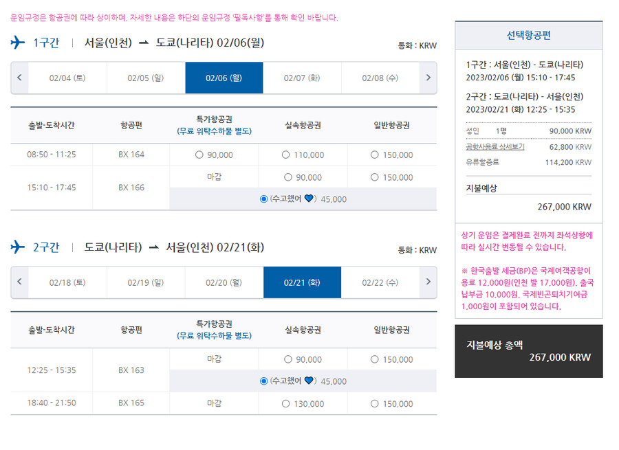
Task: Click the right arrow on the outbound date strip
Action: click(428, 78)
